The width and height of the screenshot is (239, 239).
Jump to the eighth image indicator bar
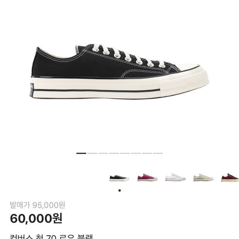click(158, 153)
